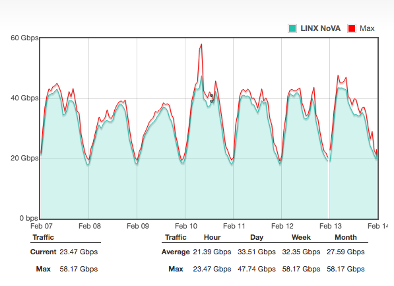394x286 pixels.
Task: Click the left table Traffic header
Action: tap(43, 237)
